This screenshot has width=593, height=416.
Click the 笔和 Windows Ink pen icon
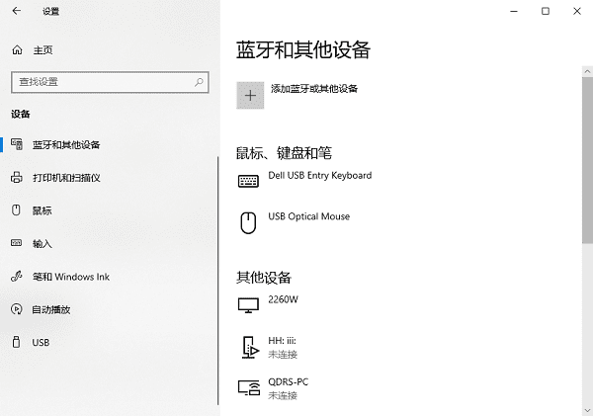[16, 277]
